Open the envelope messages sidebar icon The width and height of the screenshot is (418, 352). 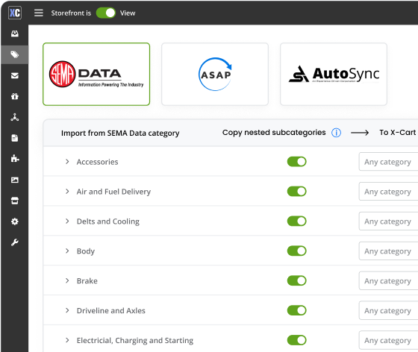coord(15,75)
